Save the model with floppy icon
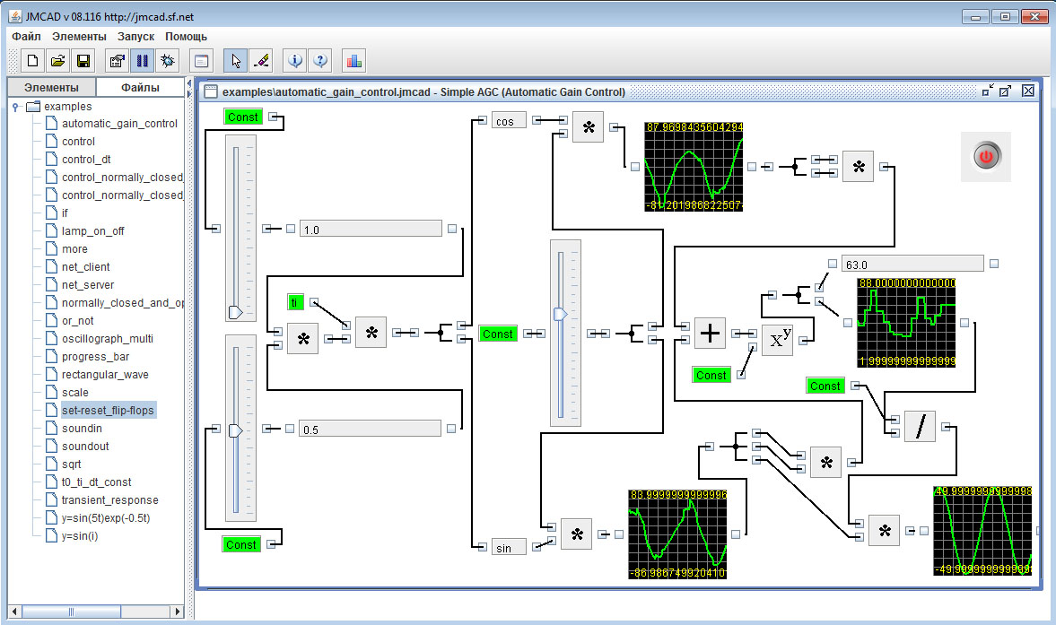The image size is (1056, 625). [x=83, y=61]
